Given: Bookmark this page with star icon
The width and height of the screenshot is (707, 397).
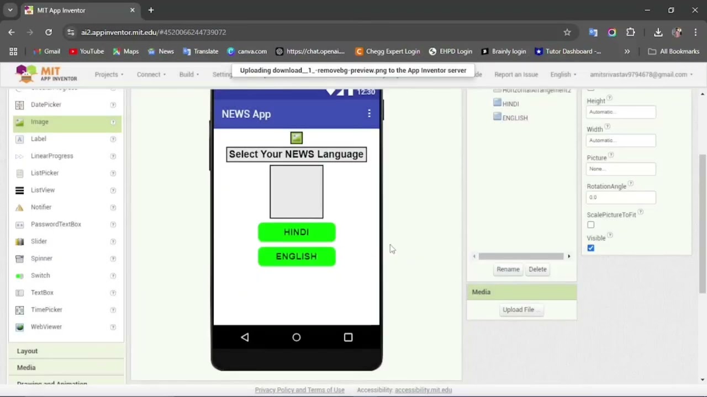Looking at the screenshot, I should coord(567,33).
